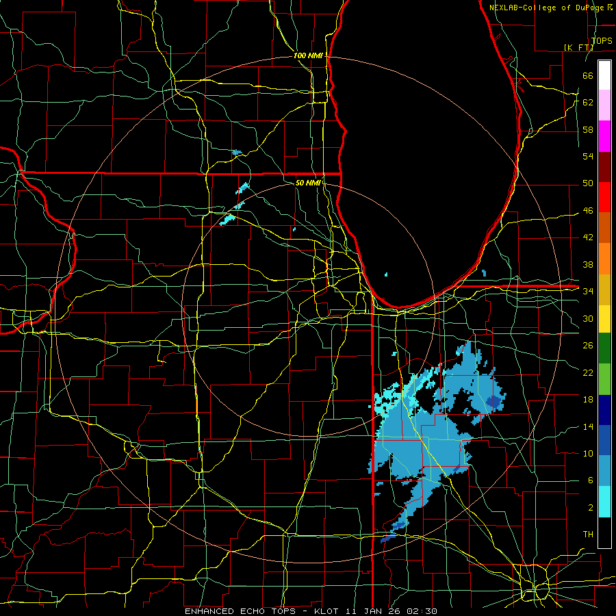
Task: Click the legend value "58"
Action: point(588,129)
